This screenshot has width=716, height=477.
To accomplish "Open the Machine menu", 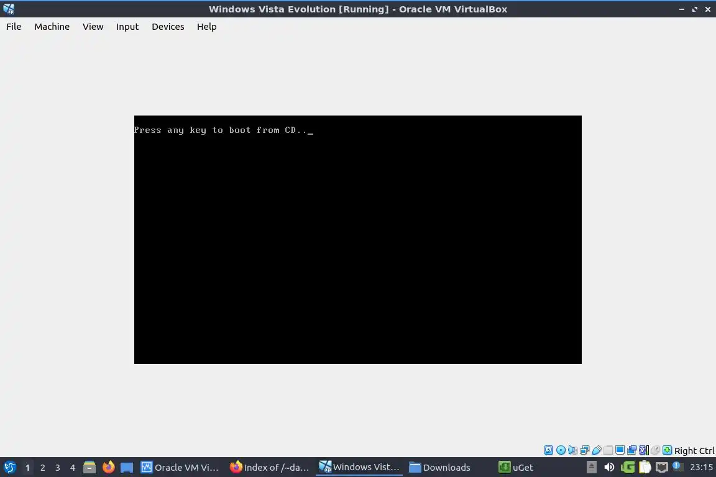I will click(52, 27).
